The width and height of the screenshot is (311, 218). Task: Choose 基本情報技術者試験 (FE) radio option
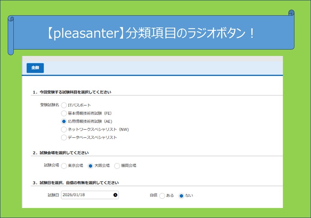pyautogui.click(x=64, y=113)
